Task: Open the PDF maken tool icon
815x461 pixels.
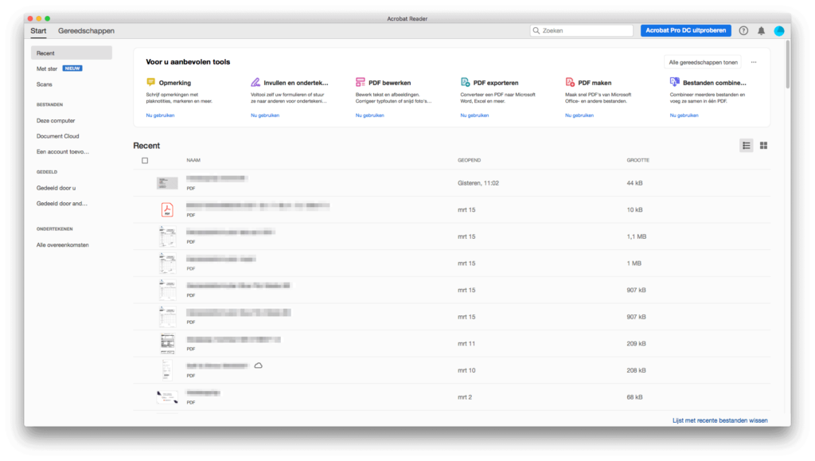Action: tap(570, 82)
